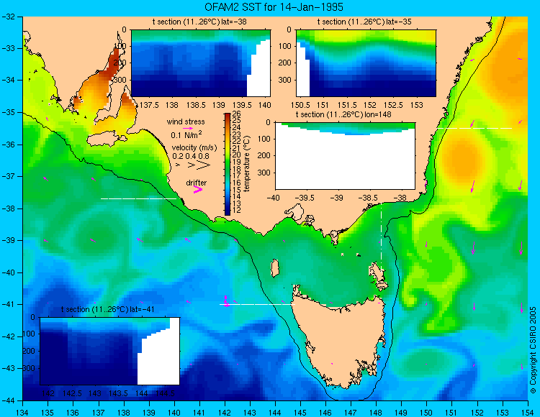
Task: Click the "0.1 N/m2" legend value
Action: coord(186,134)
